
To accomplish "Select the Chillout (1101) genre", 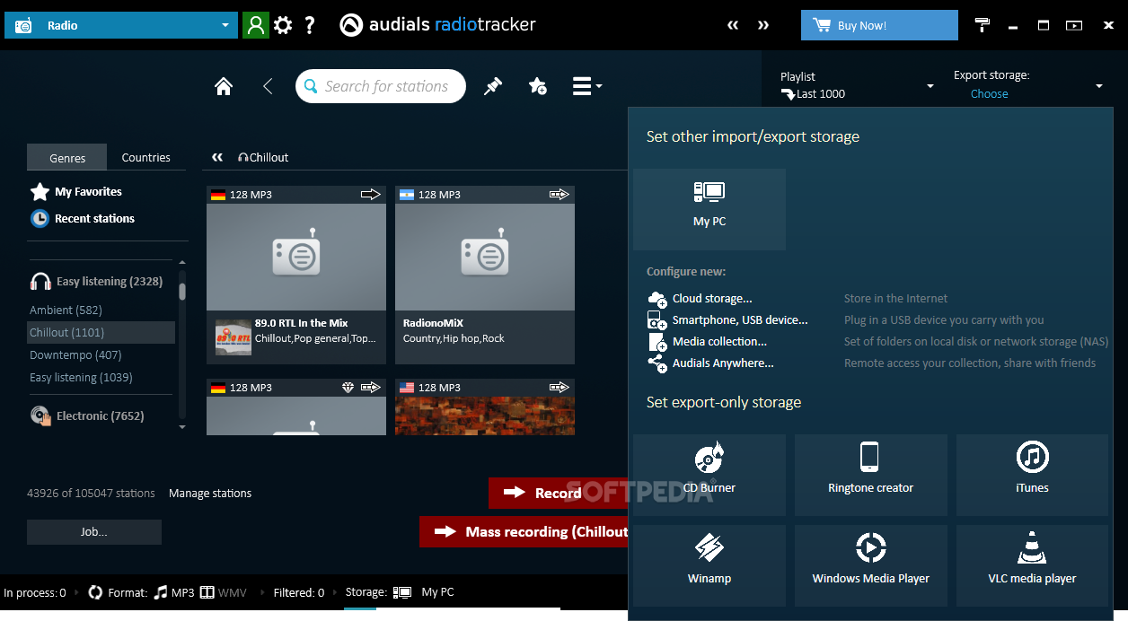I will 101,332.
